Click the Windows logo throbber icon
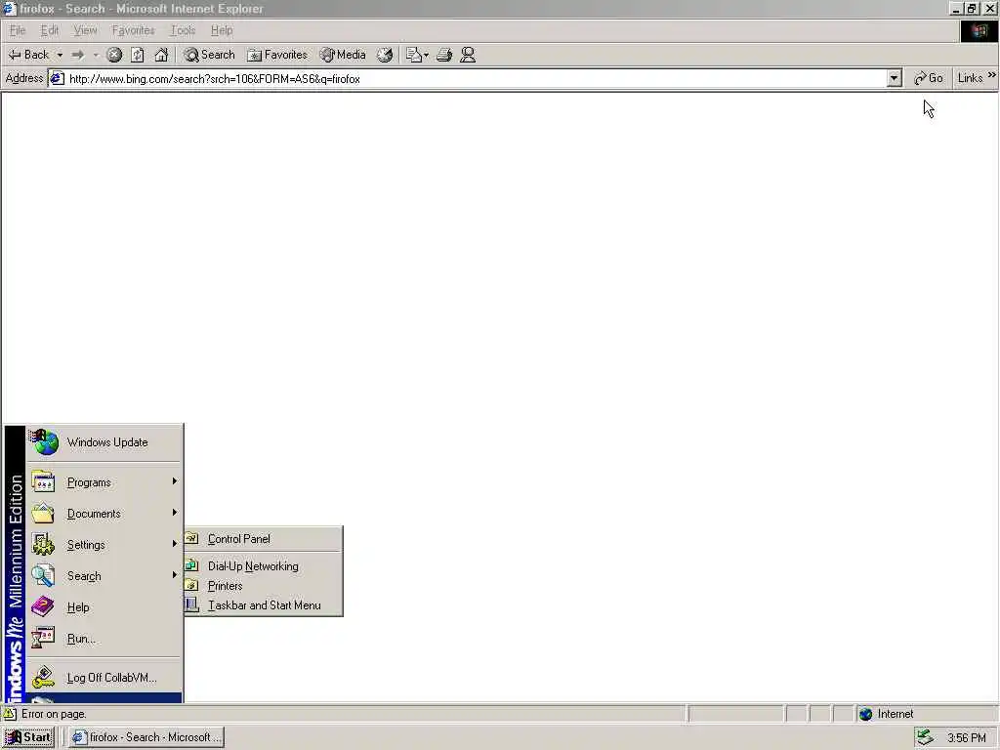This screenshot has width=1000, height=750. point(979,30)
